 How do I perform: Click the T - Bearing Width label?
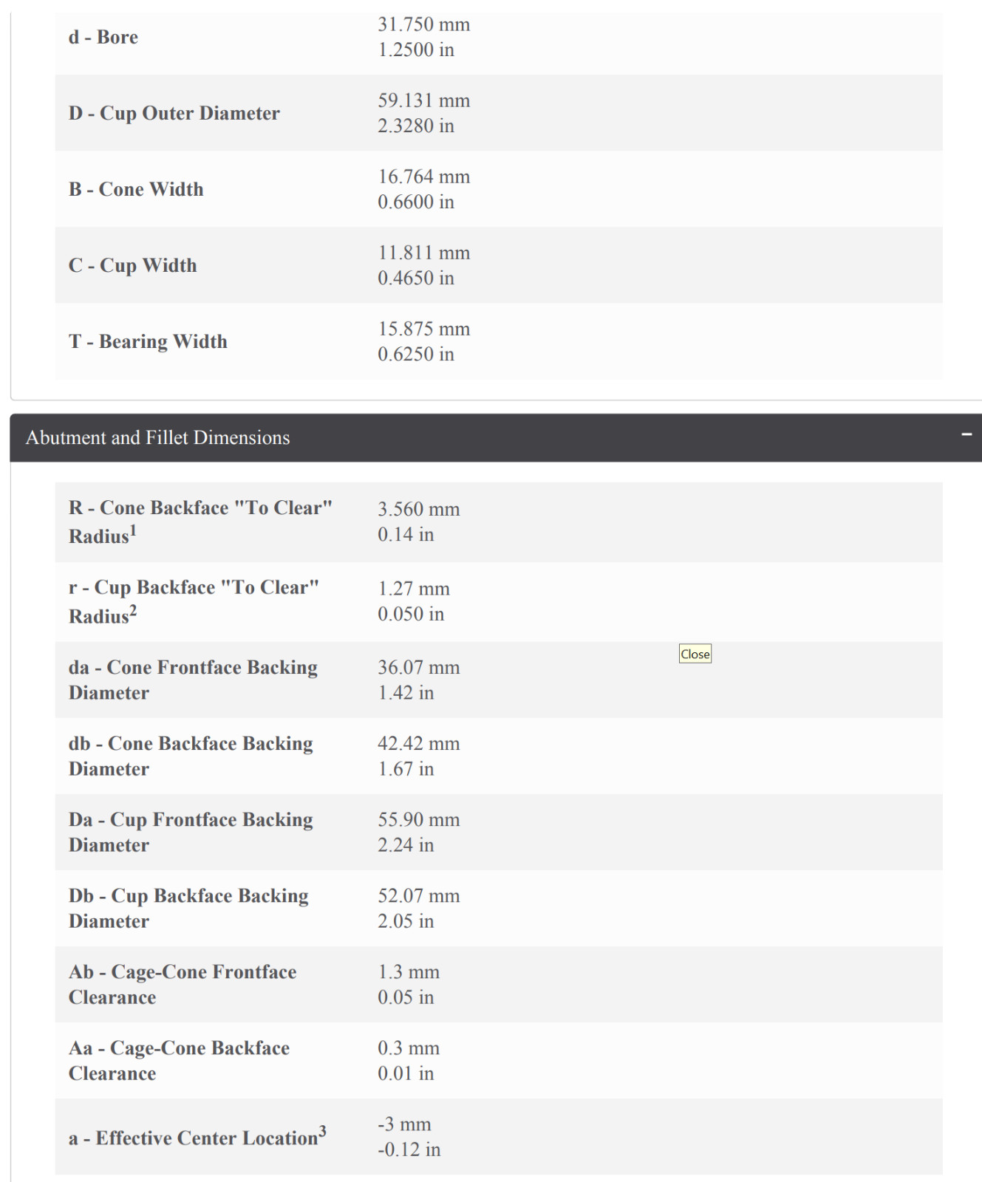pyautogui.click(x=148, y=341)
